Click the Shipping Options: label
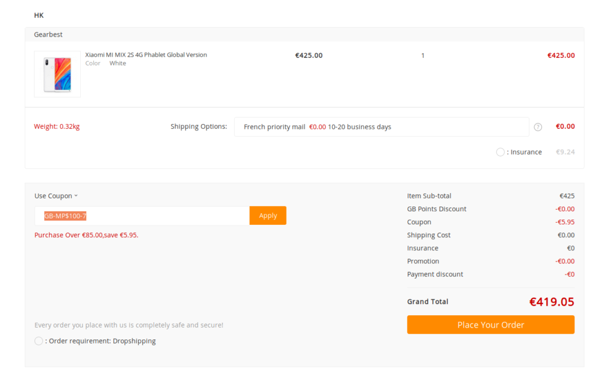Image resolution: width=604 pixels, height=389 pixels. tap(199, 126)
